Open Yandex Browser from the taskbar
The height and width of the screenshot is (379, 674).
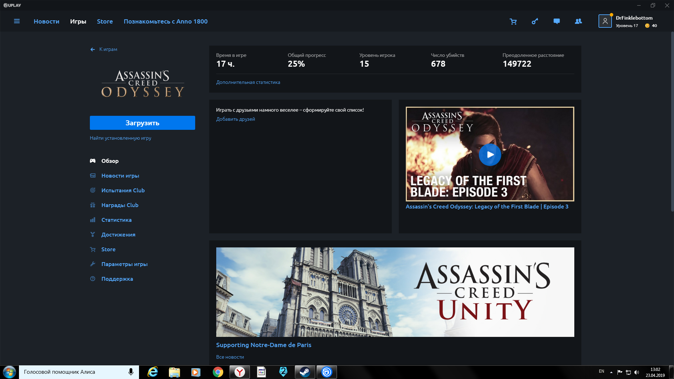coord(240,372)
